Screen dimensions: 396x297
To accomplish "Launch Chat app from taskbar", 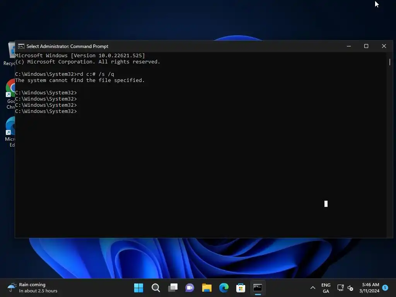I will click(x=189, y=288).
